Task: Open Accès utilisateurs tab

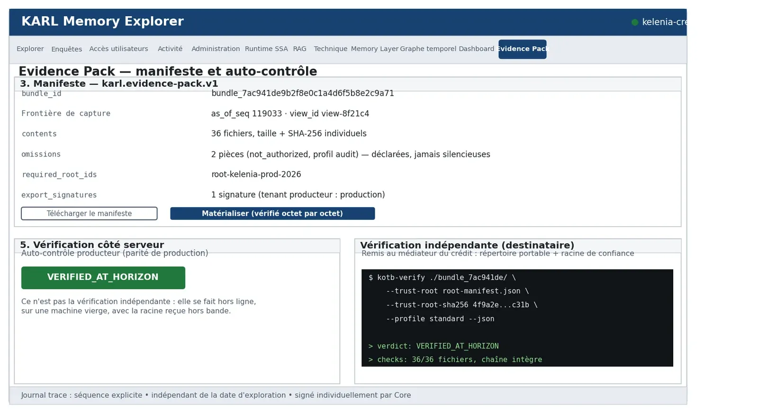Action: (118, 49)
